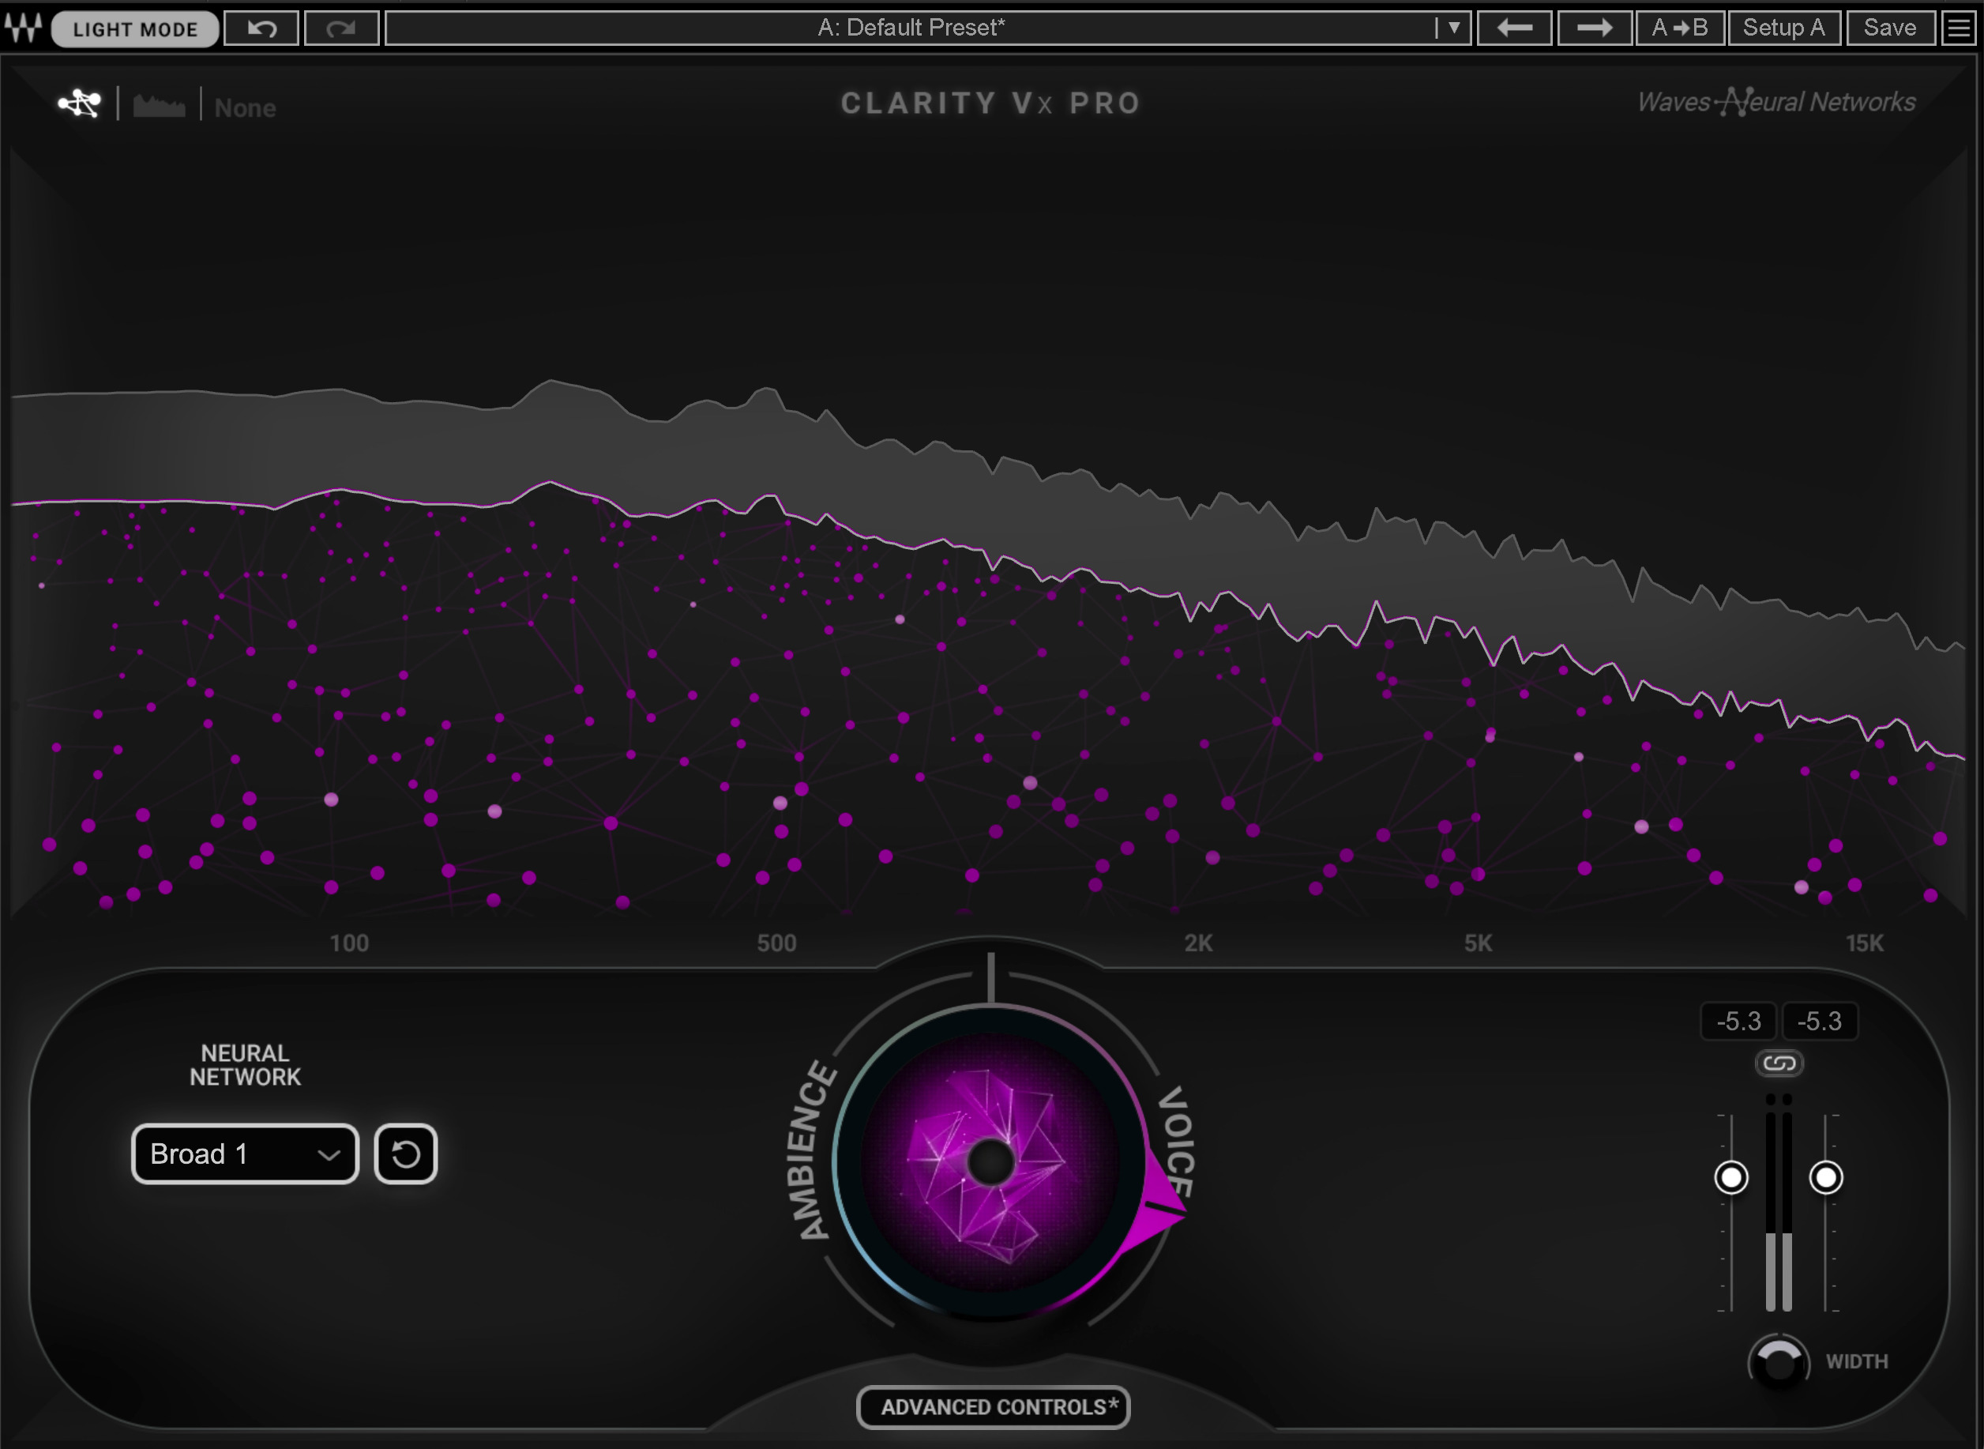The image size is (1984, 1449).
Task: Expand Advanced Controls
Action: 993,1407
